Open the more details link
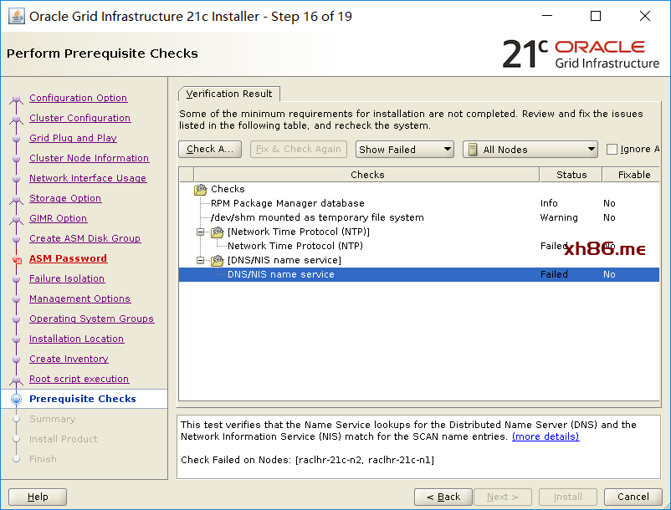Image resolution: width=671 pixels, height=510 pixels. pos(545,436)
